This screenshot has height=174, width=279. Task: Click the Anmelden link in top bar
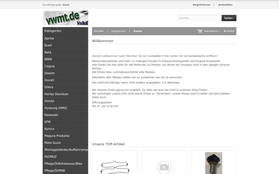tap(225, 5)
